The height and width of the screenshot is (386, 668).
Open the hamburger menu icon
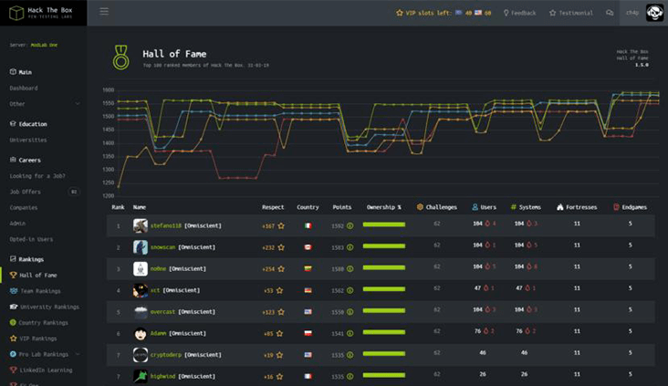pos(104,12)
